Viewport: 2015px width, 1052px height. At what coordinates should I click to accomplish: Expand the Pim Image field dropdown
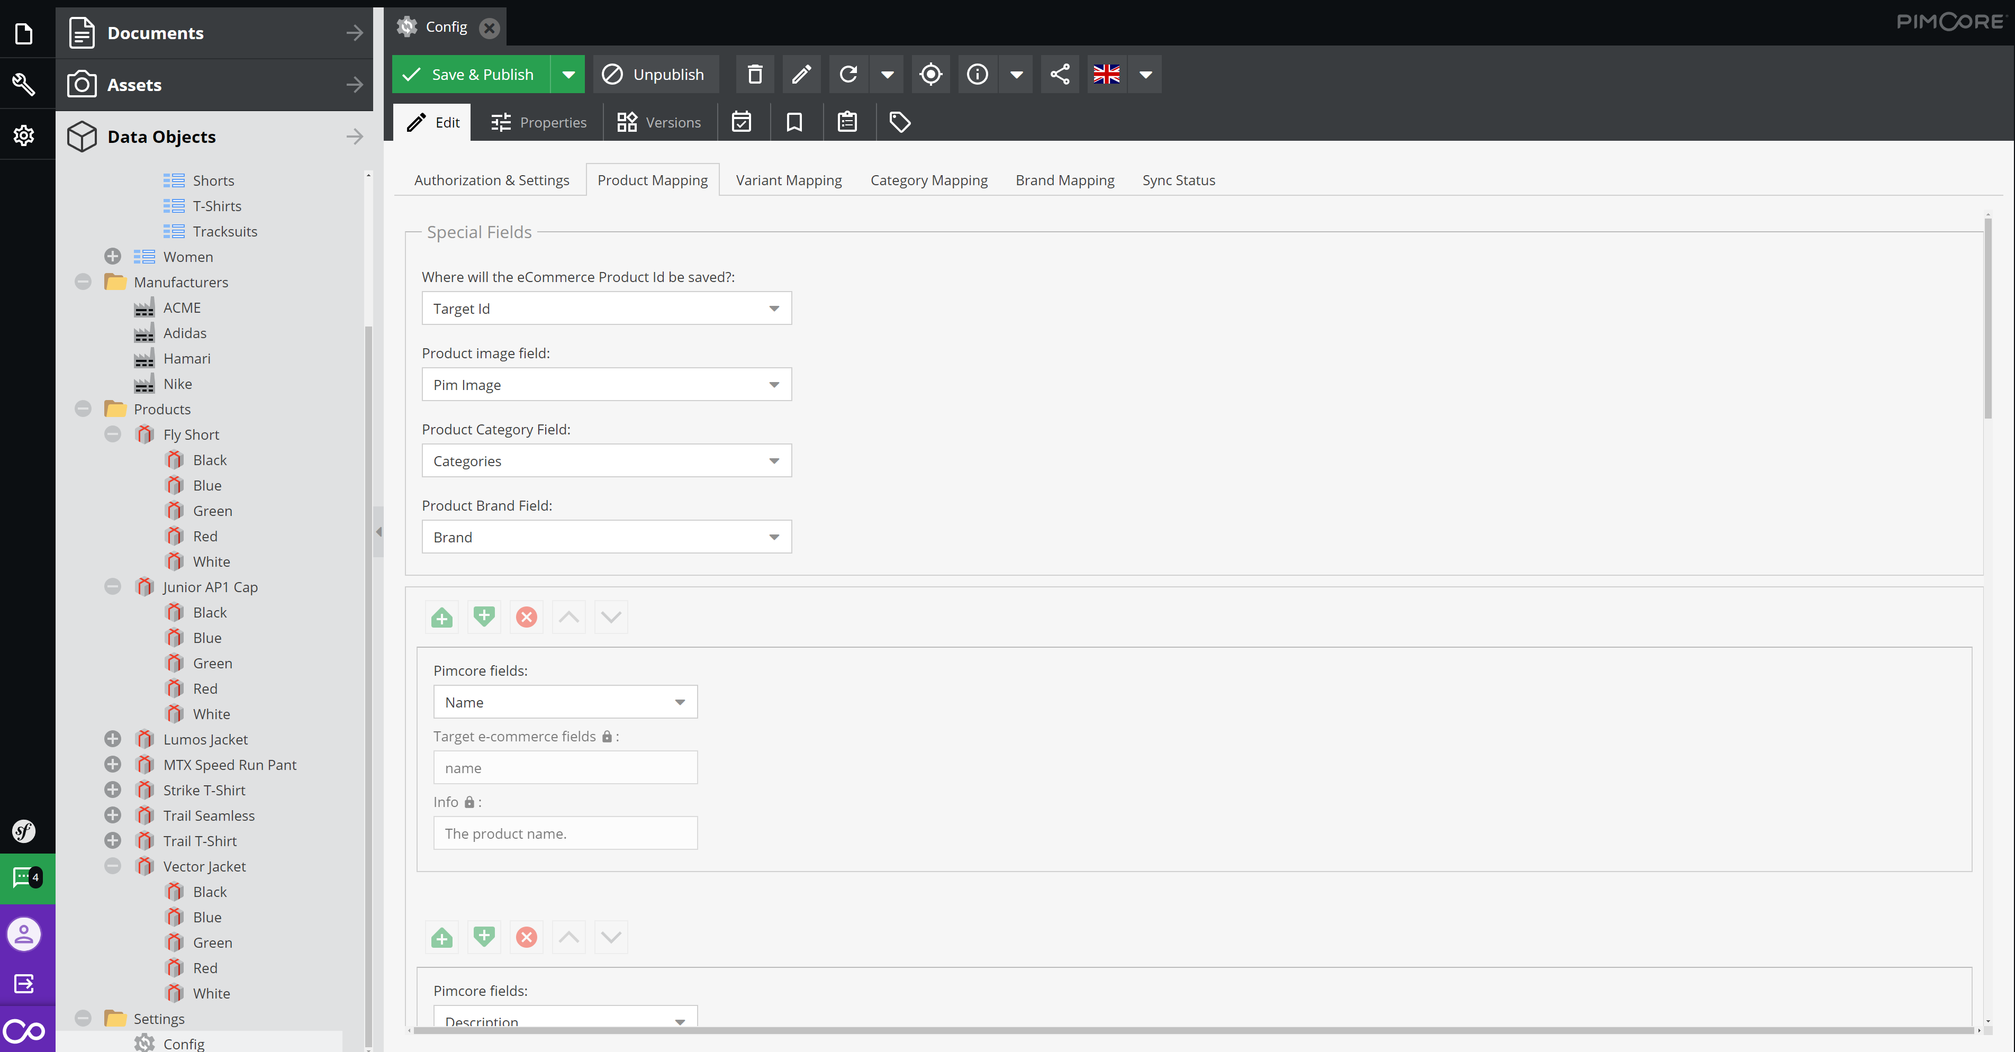[774, 385]
